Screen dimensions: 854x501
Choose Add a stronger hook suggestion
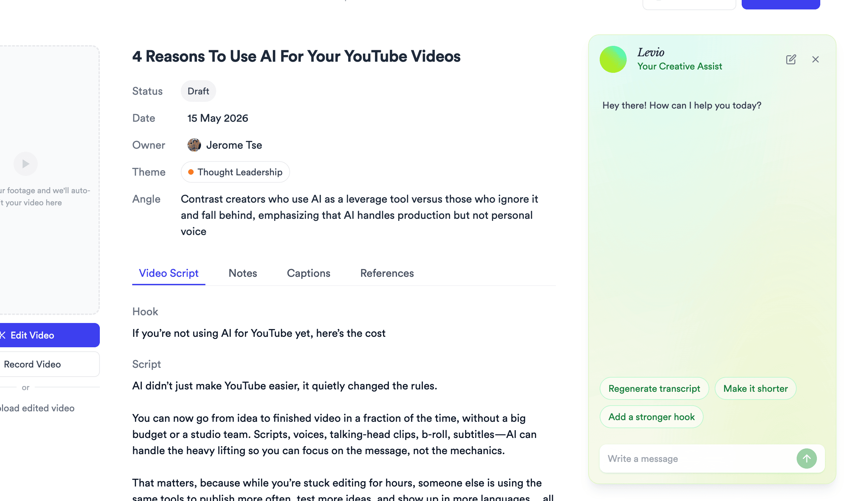pyautogui.click(x=651, y=417)
